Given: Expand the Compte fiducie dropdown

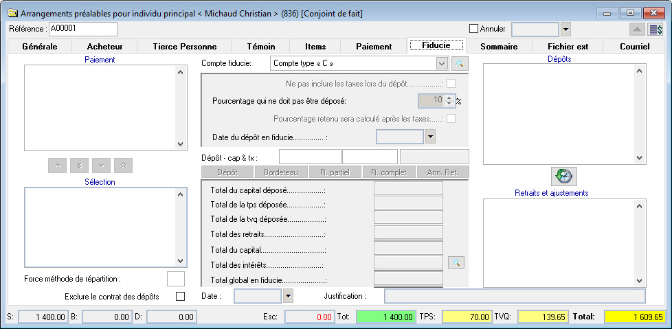Looking at the screenshot, I should [x=443, y=63].
